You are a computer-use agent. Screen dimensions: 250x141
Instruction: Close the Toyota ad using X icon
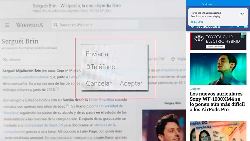coord(245,34)
